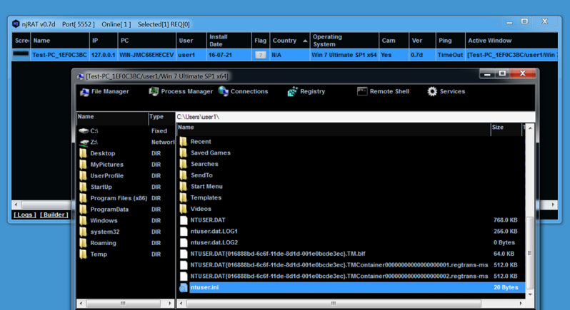This screenshot has width=570, height=310.
Task: Sort clients by Operating System column header
Action: click(x=344, y=41)
